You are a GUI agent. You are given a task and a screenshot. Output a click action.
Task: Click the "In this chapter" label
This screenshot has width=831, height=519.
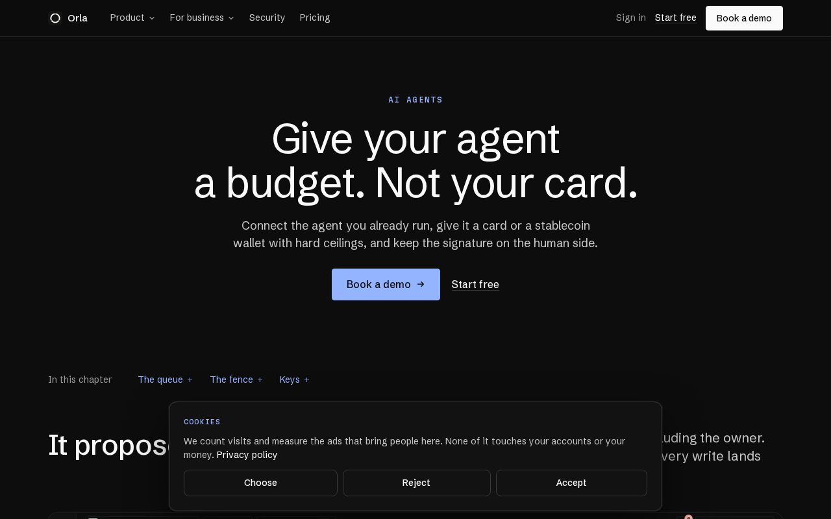80,380
